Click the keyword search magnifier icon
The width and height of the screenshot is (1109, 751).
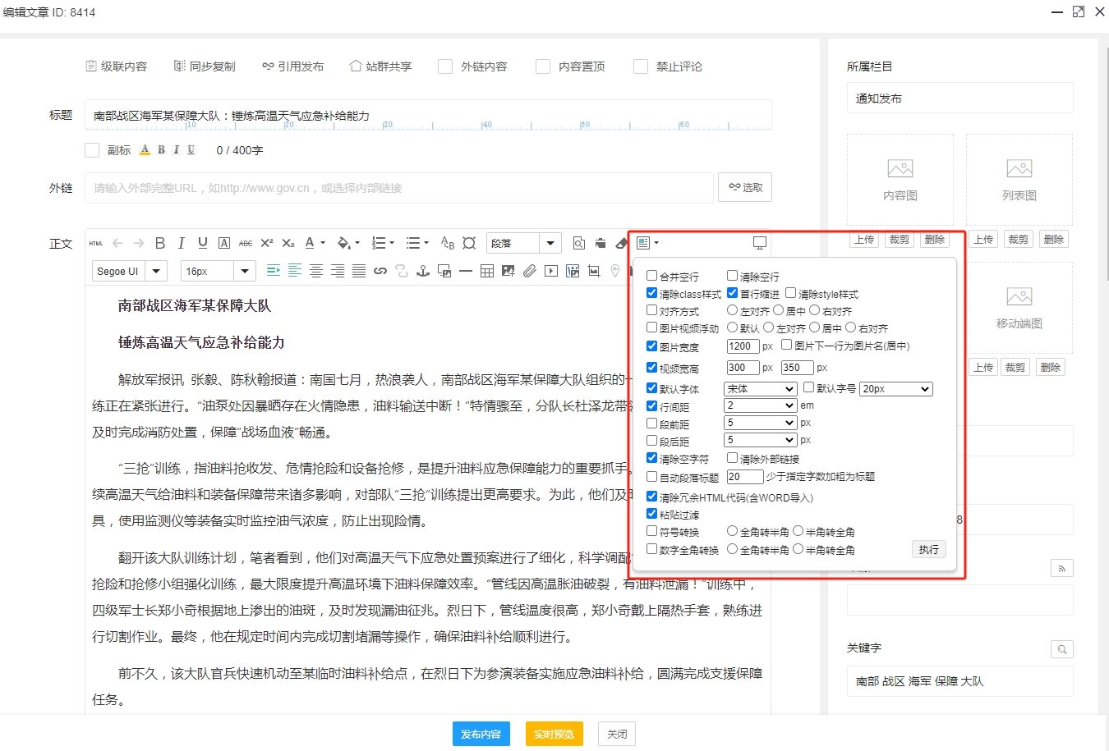click(x=1062, y=649)
